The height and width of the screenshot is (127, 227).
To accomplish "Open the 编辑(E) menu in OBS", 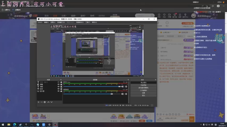I will tap(46, 22).
